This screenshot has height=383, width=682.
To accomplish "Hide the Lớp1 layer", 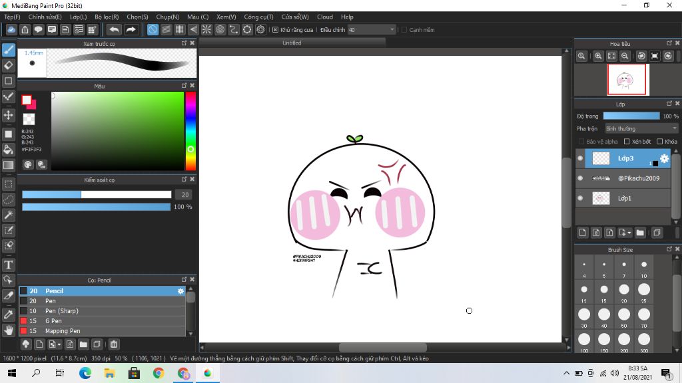I will (x=580, y=198).
